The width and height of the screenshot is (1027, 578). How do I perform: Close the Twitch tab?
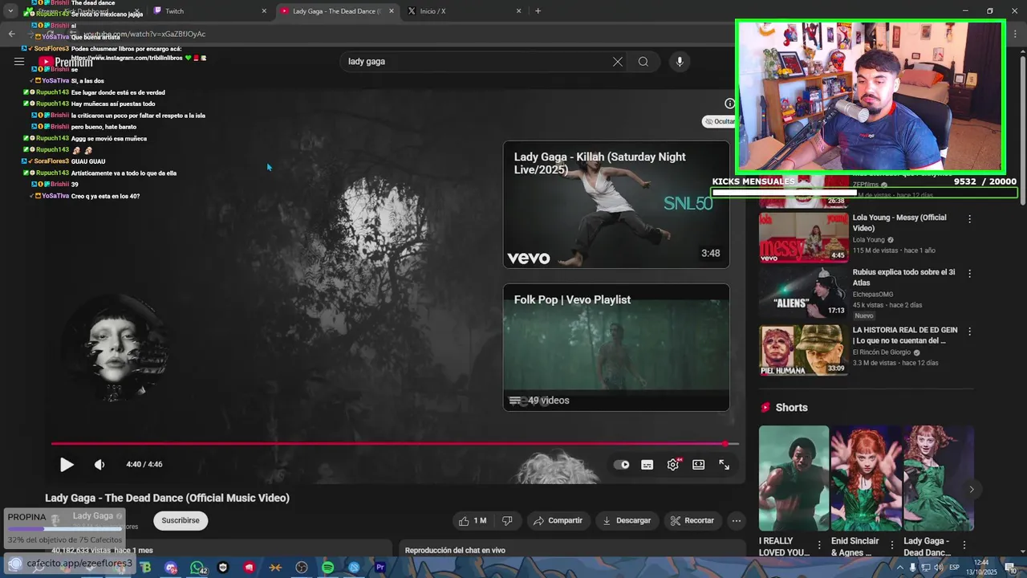click(x=265, y=11)
